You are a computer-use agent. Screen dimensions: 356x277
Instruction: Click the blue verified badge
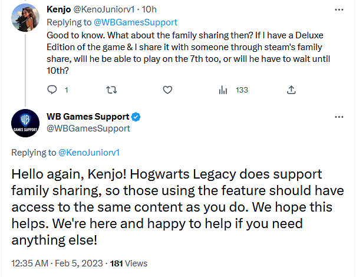click(x=134, y=116)
